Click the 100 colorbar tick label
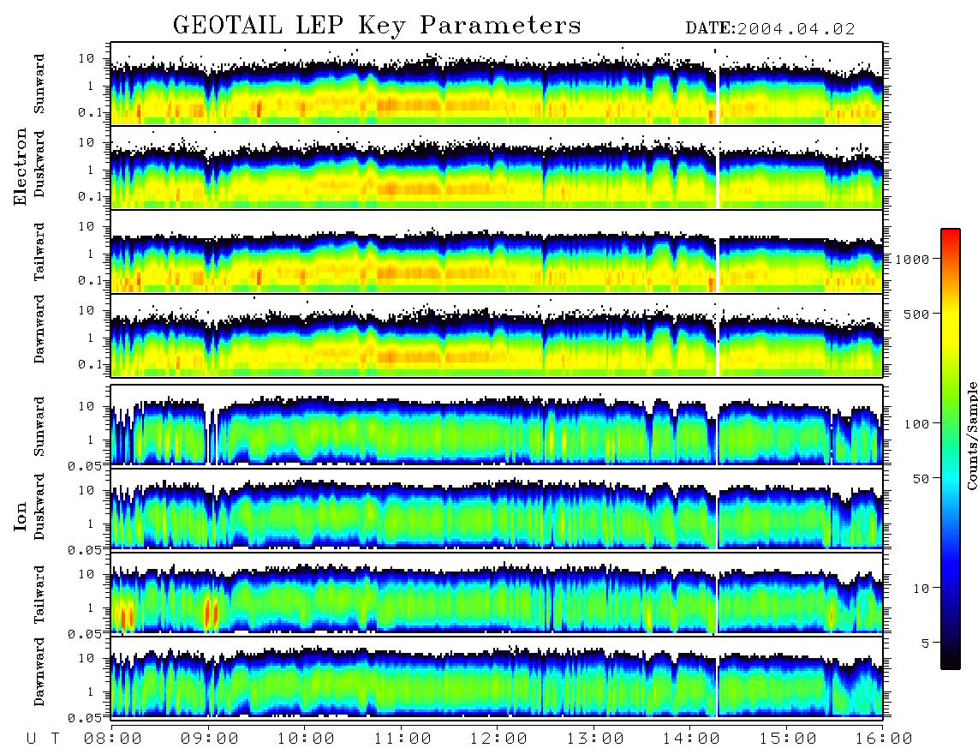 tap(916, 424)
